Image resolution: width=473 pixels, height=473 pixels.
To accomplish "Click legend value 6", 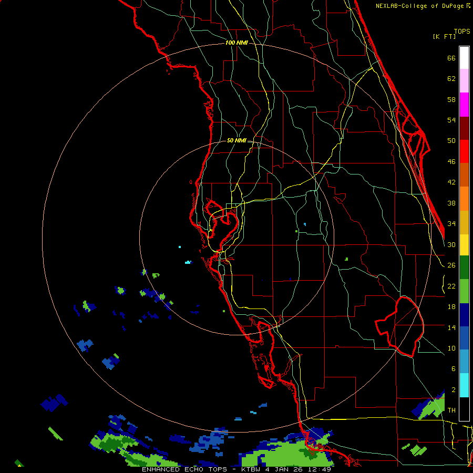I will (453, 369).
